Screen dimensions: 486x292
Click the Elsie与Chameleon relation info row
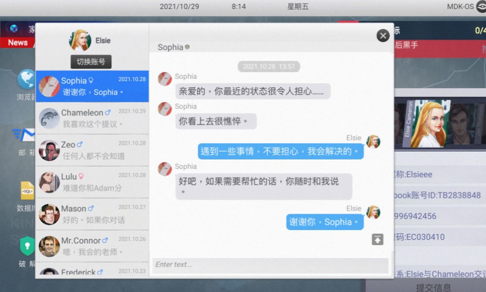click(440, 274)
